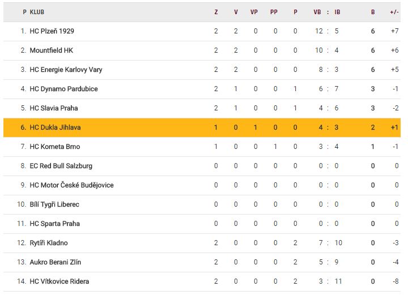Sort table by B points header
Image resolution: width=408 pixels, height=295 pixels.
pyautogui.click(x=373, y=12)
